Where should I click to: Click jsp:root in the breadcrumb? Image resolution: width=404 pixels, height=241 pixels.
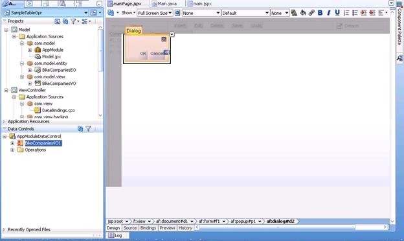(x=115, y=221)
